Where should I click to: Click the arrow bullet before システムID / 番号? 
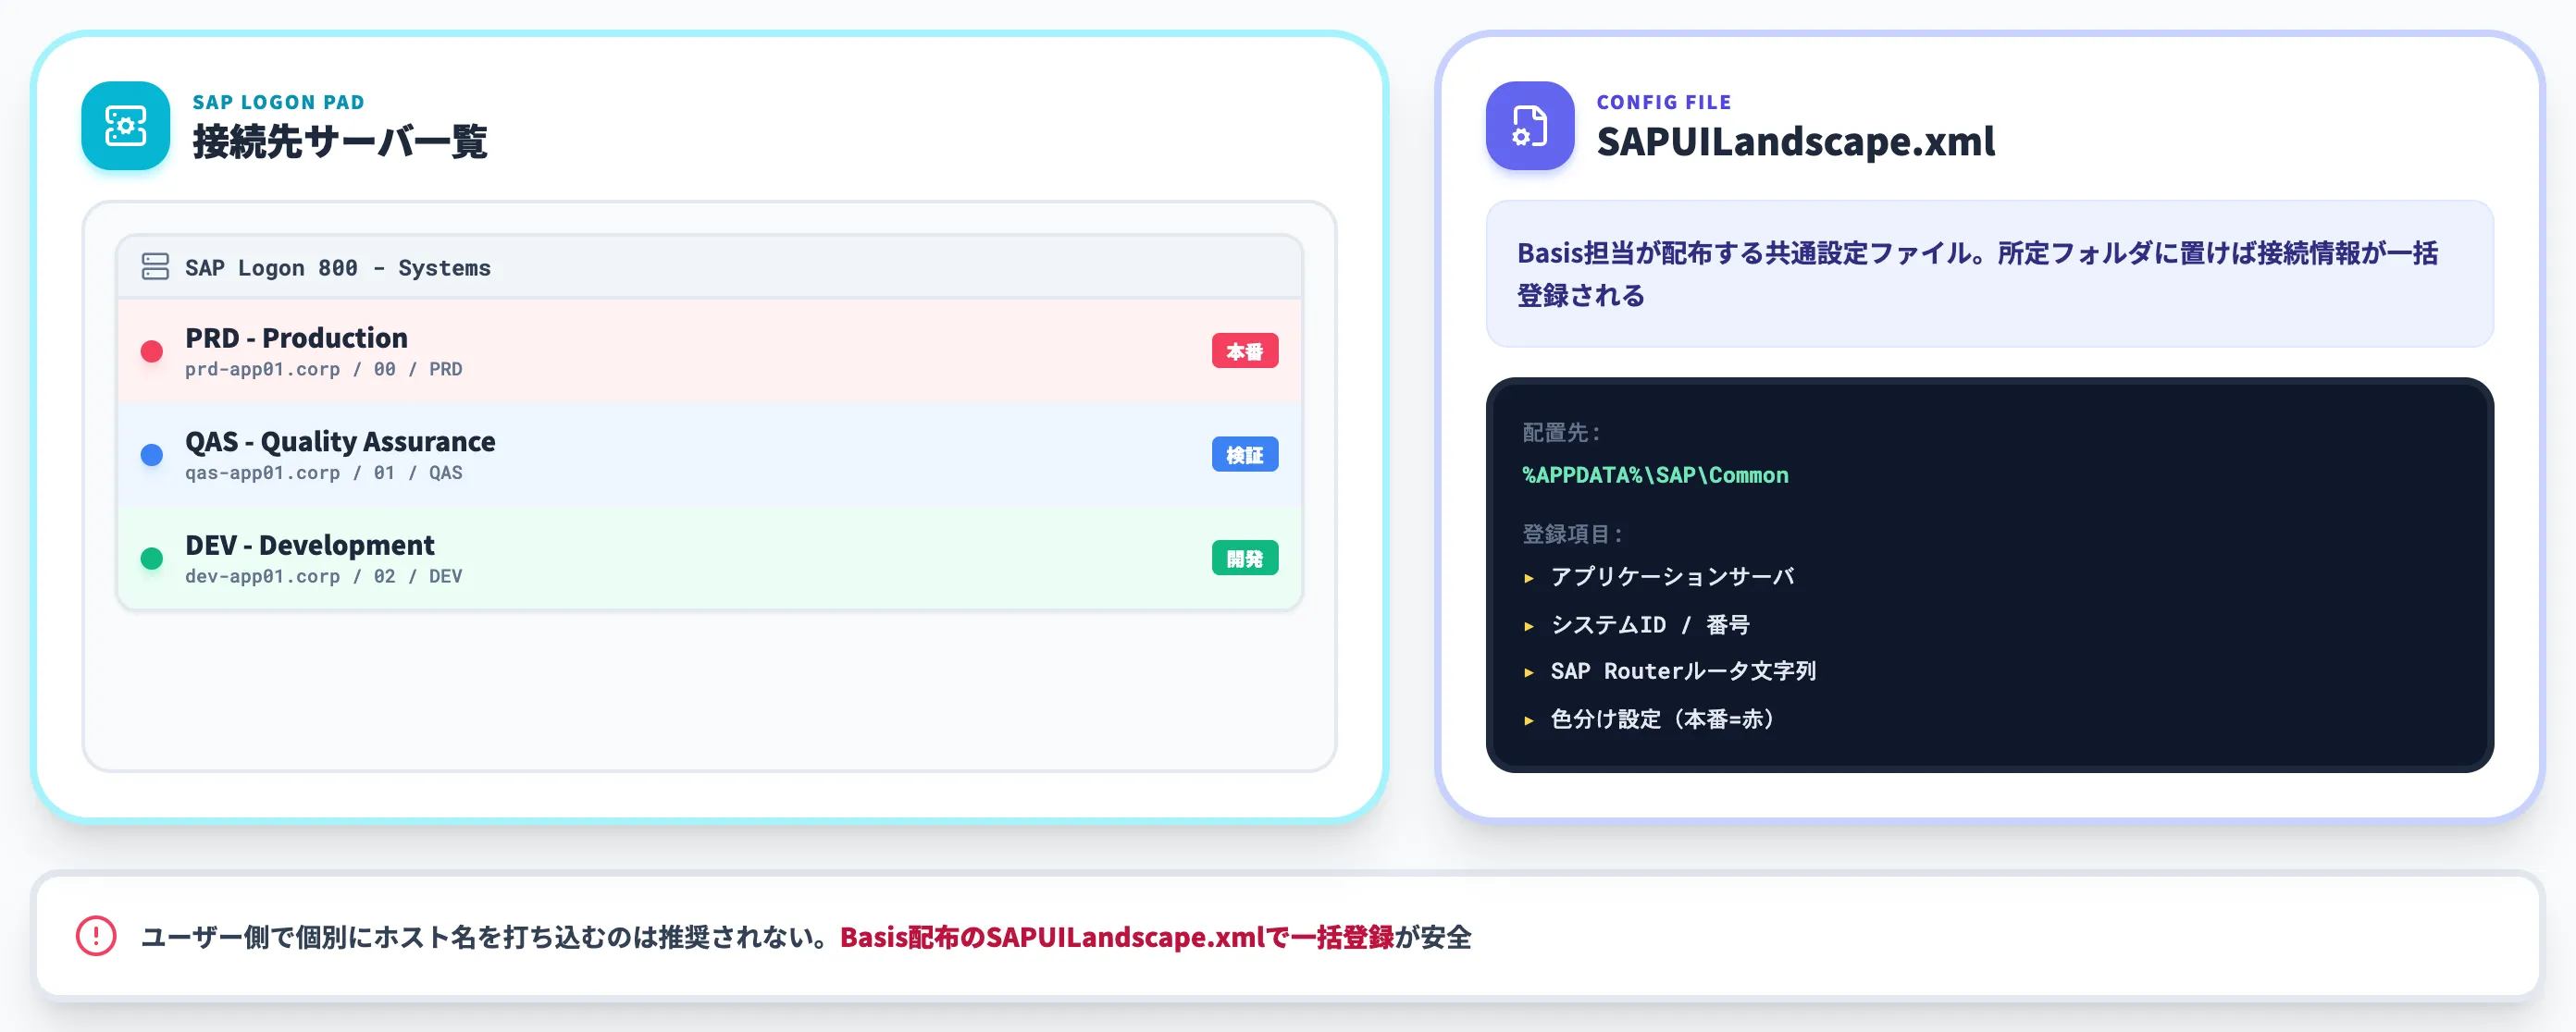[1528, 625]
